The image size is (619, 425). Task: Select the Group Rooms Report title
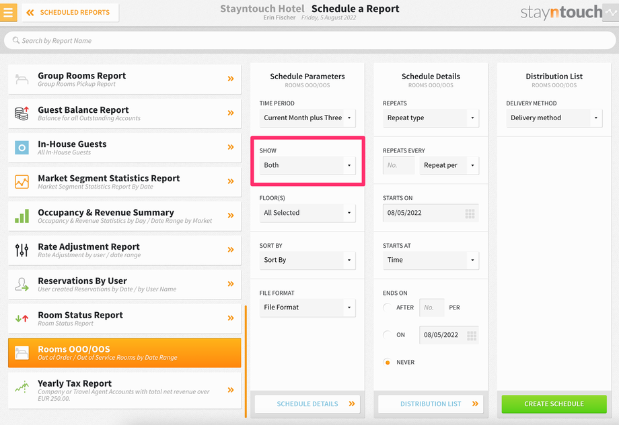click(81, 76)
